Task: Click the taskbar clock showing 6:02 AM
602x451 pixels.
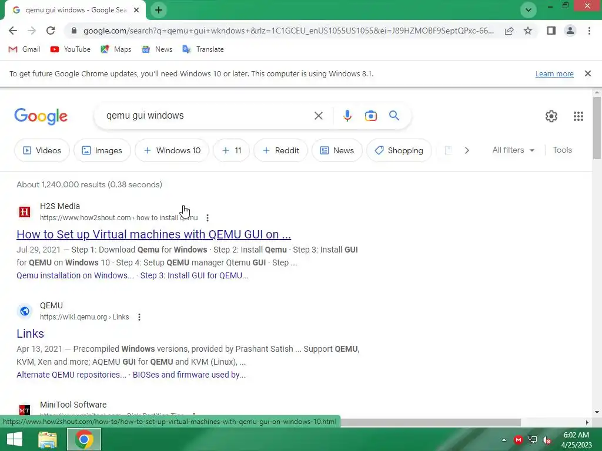Action: click(x=576, y=440)
